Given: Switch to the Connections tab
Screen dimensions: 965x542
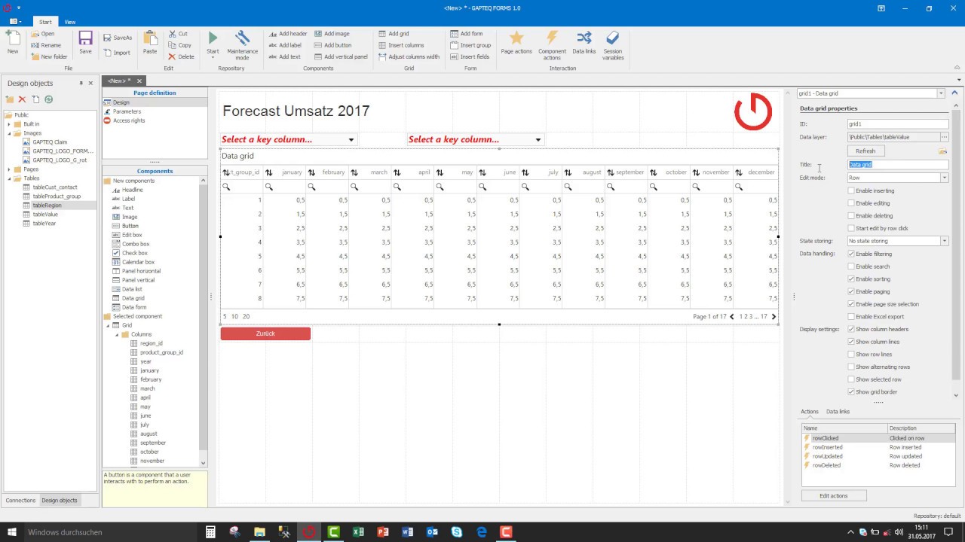Looking at the screenshot, I should tap(20, 501).
